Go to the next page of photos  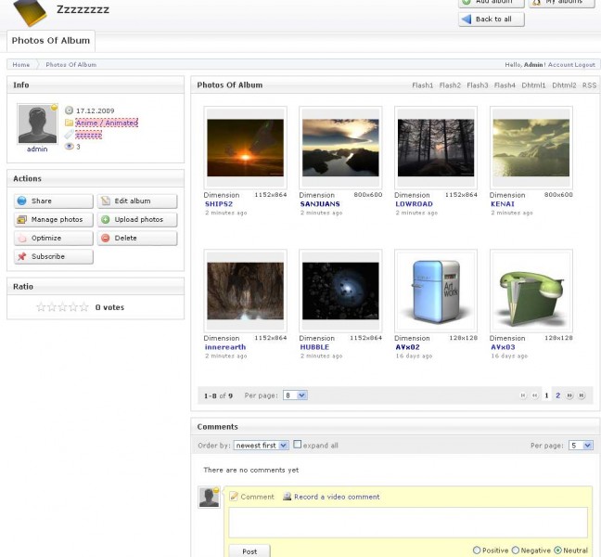tap(569, 395)
